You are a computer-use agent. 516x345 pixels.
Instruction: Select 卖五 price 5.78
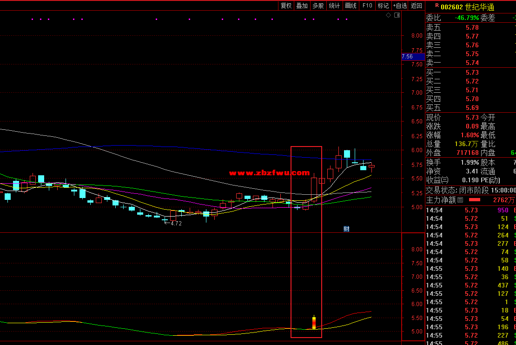pos(472,27)
